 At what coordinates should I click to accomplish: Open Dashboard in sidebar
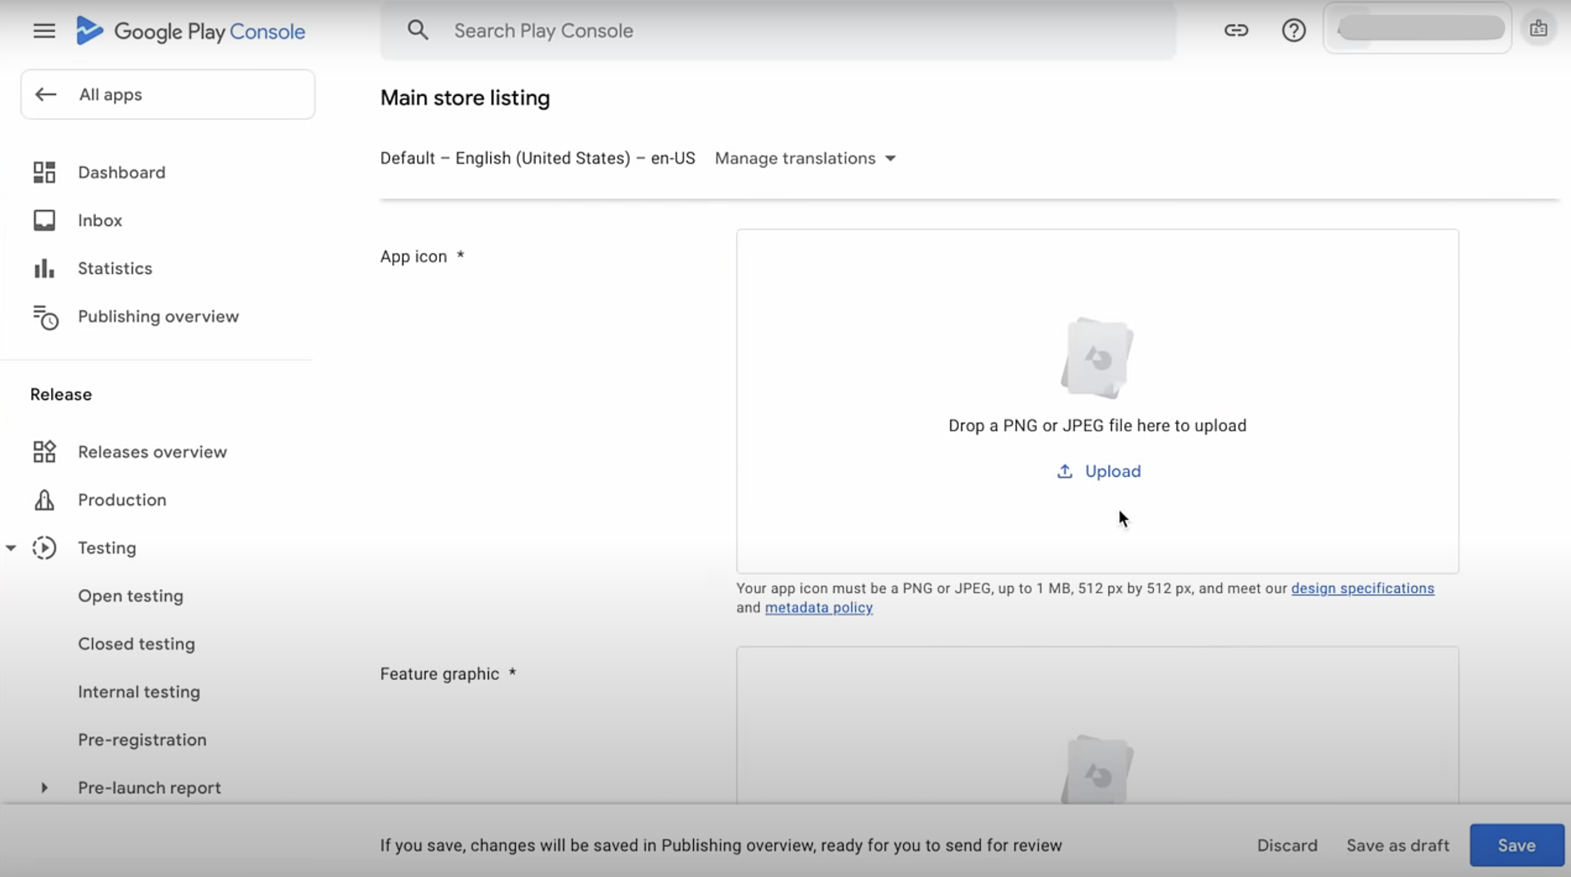[x=121, y=173]
